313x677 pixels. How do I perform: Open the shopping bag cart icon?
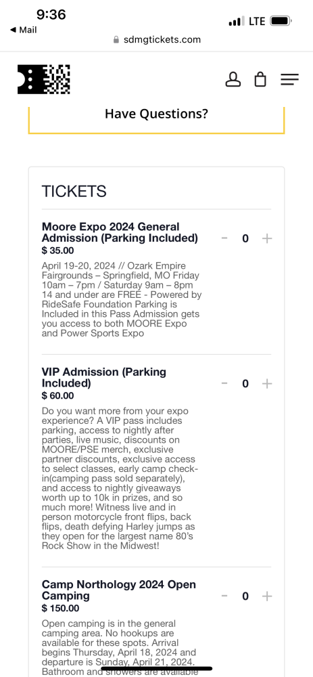click(x=260, y=79)
